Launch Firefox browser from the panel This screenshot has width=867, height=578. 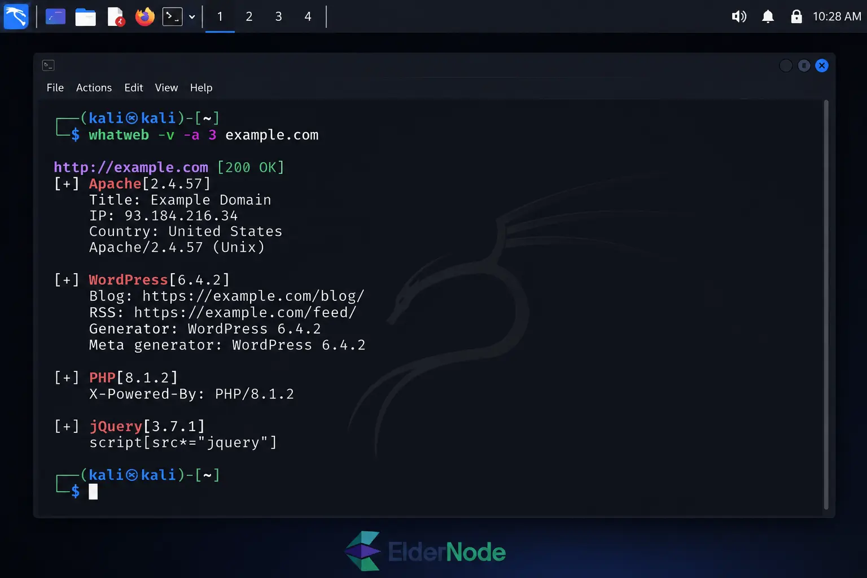[145, 17]
